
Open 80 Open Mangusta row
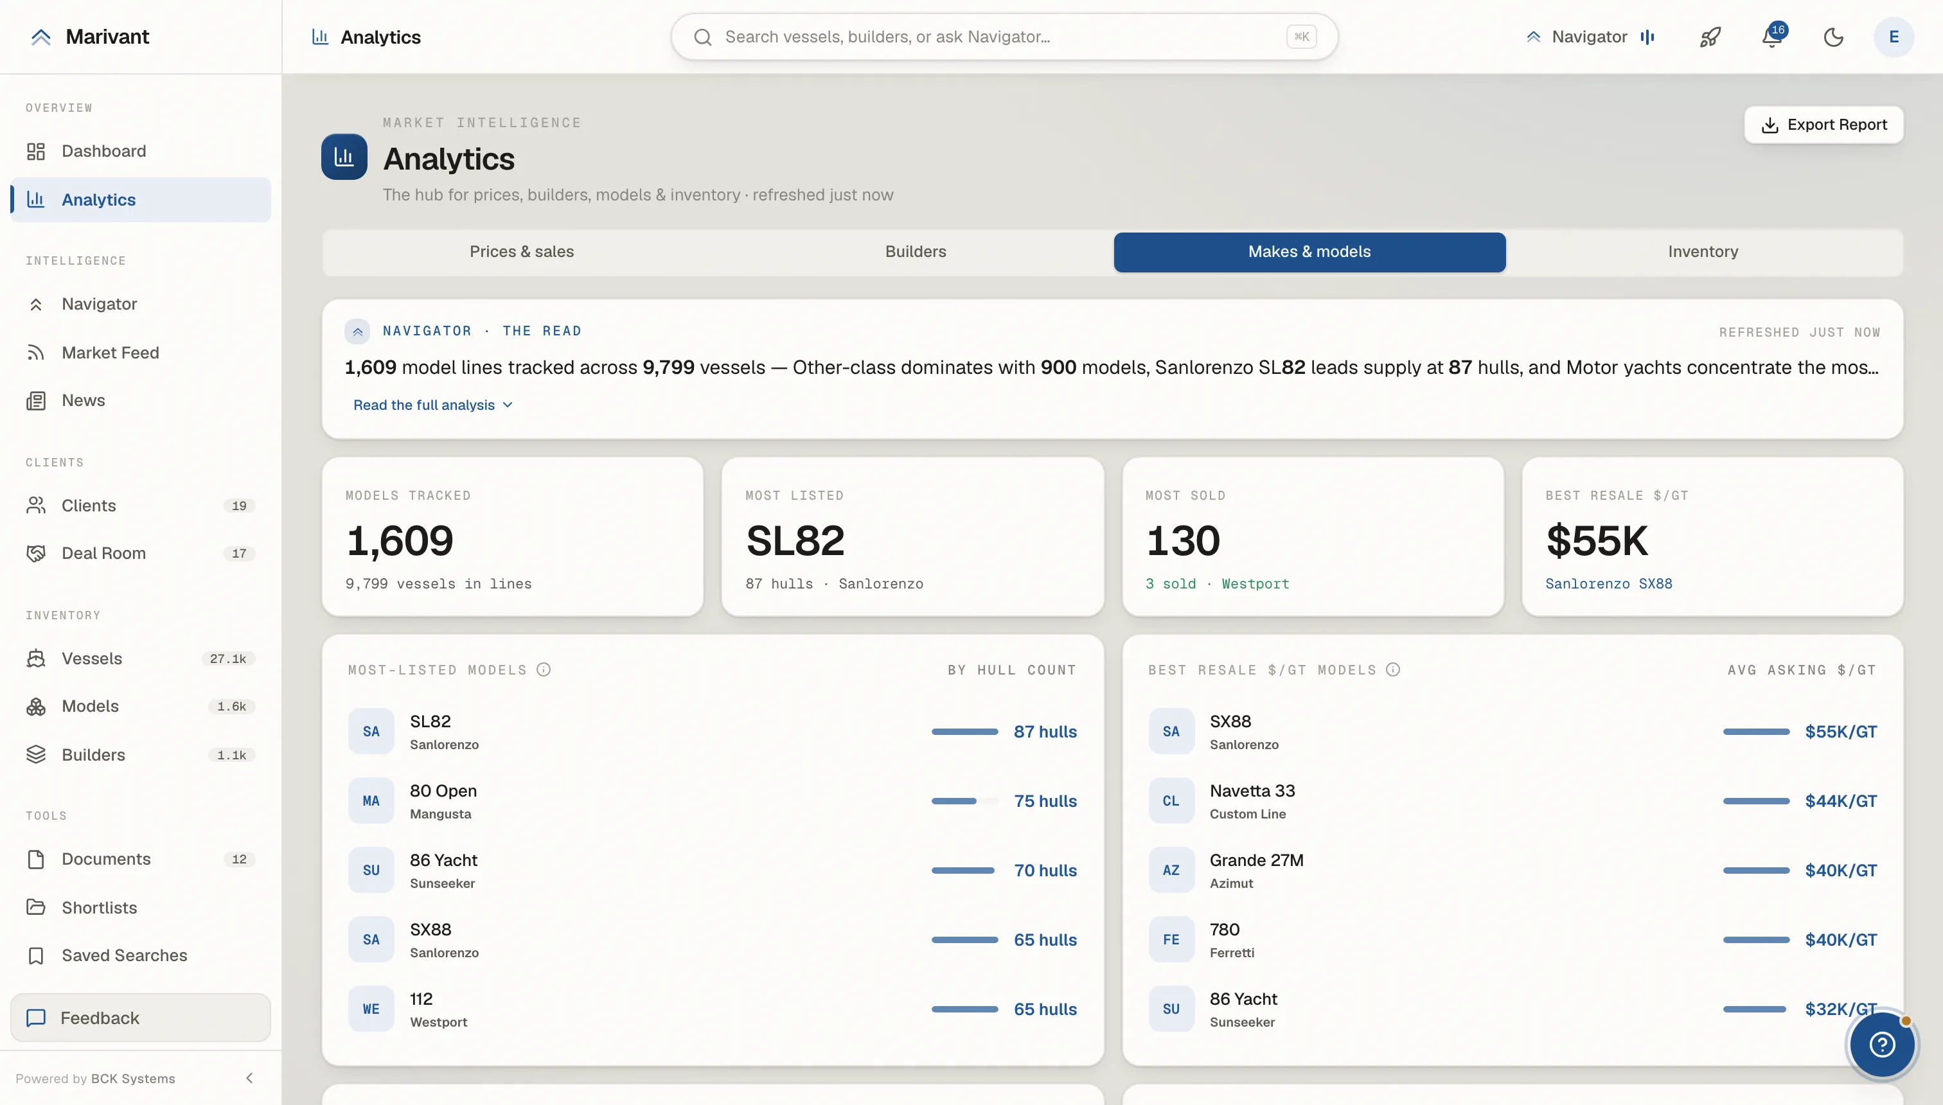pos(712,800)
